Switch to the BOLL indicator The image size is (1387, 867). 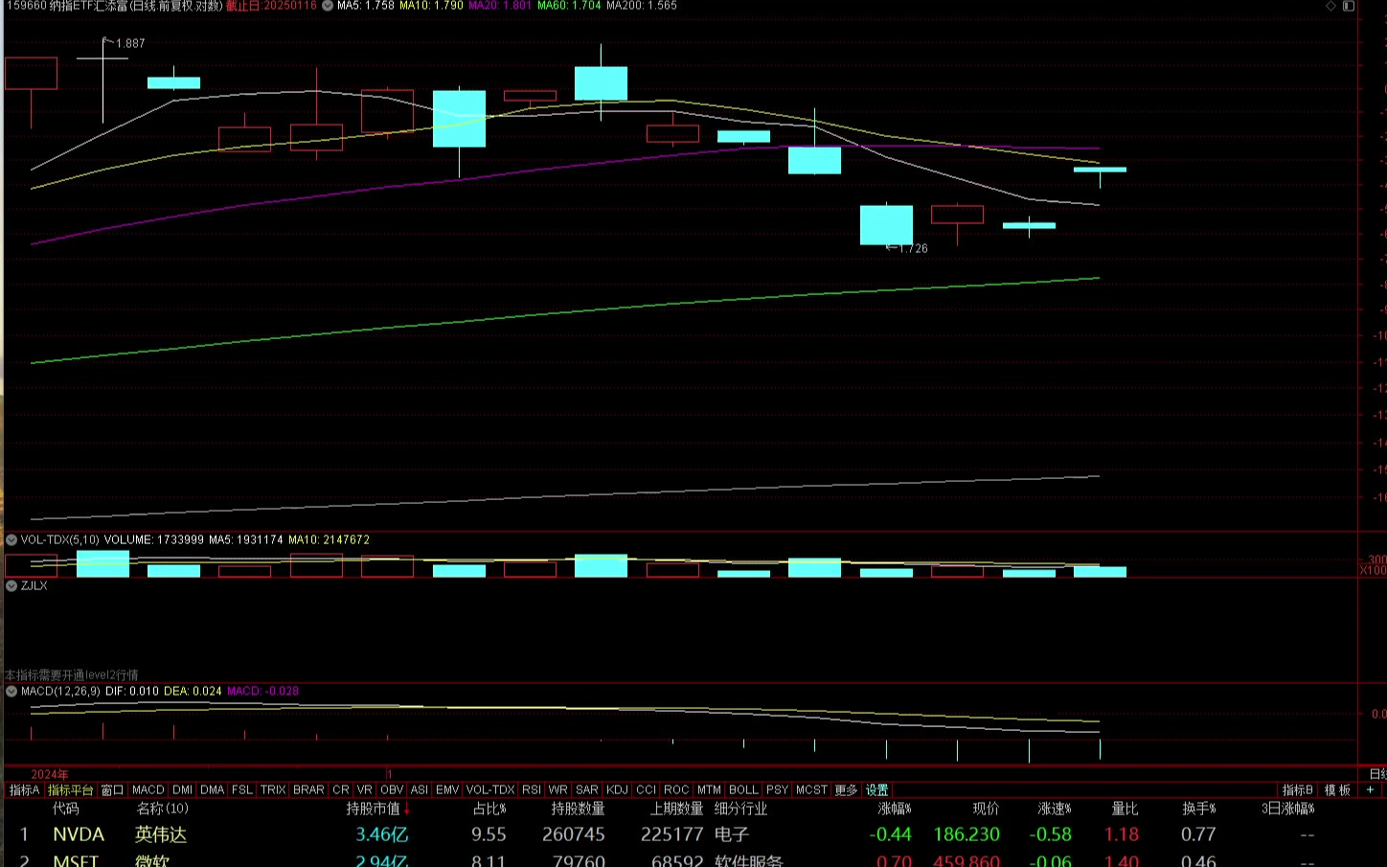743,790
